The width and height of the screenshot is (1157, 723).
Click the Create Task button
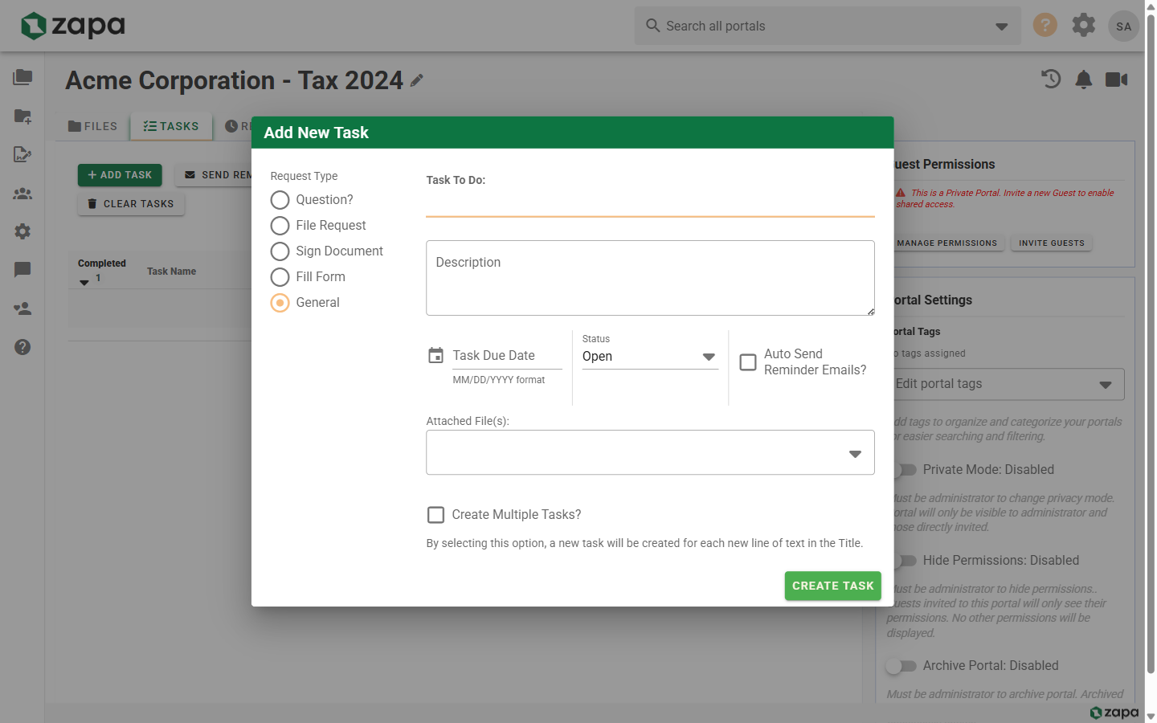pyautogui.click(x=832, y=586)
